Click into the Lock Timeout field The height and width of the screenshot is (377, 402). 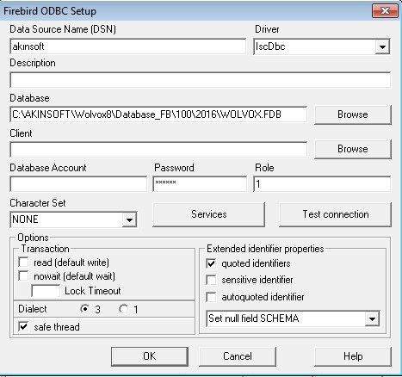click(x=46, y=291)
